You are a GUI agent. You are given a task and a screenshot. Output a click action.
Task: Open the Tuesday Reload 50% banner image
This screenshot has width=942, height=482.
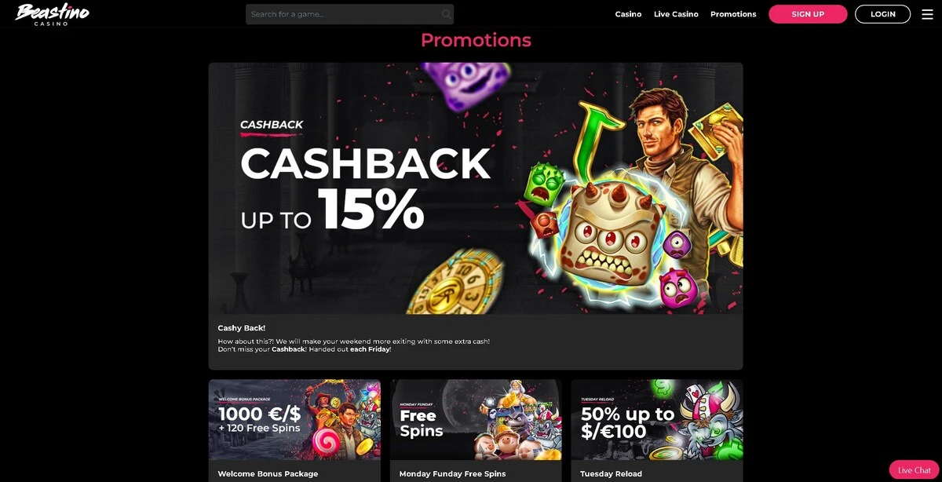tap(657, 420)
